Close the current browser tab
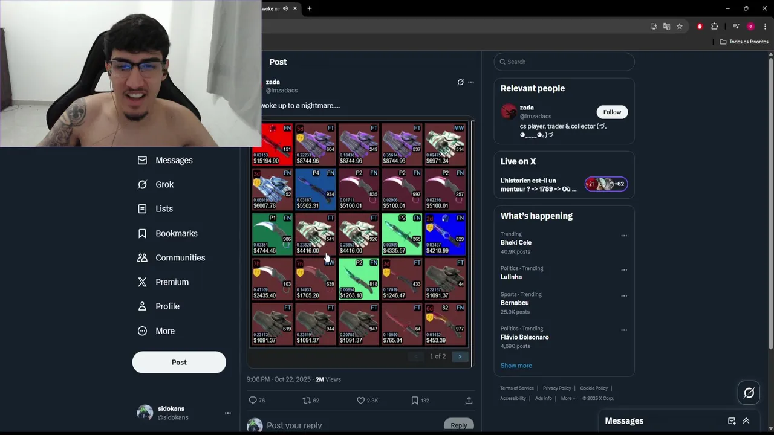This screenshot has width=774, height=435. coord(295,8)
